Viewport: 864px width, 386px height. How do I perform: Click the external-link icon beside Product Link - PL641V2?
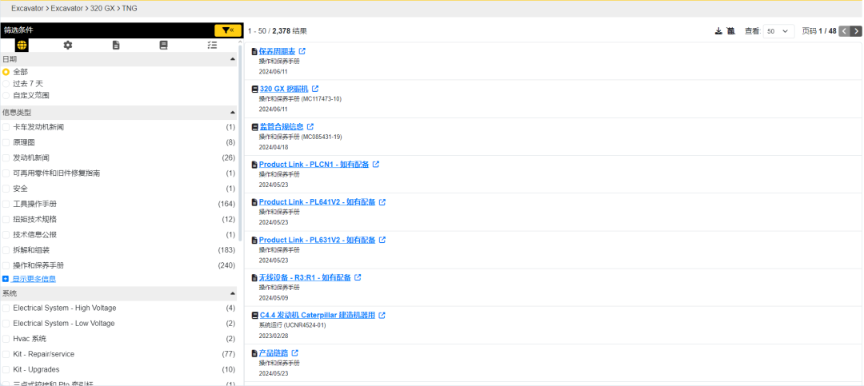pyautogui.click(x=382, y=202)
